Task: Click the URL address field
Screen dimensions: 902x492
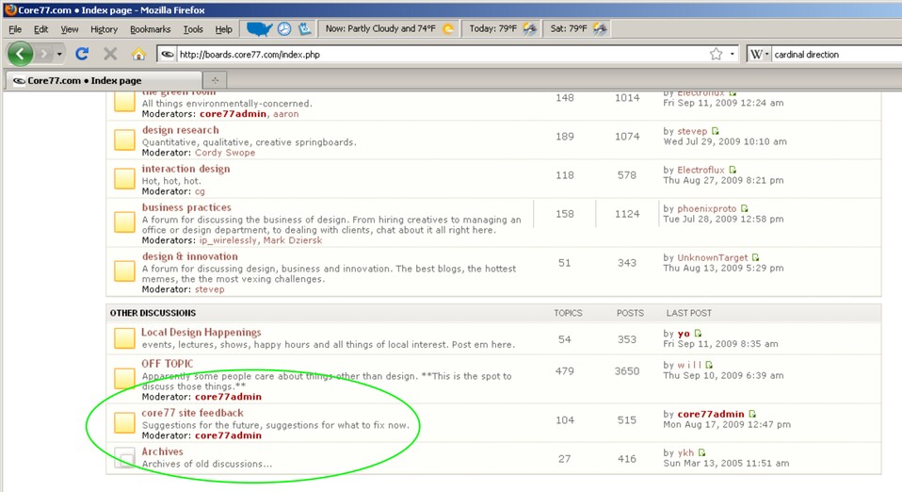Action: point(442,54)
